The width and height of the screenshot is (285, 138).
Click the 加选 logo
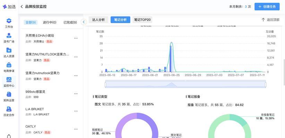9,7
